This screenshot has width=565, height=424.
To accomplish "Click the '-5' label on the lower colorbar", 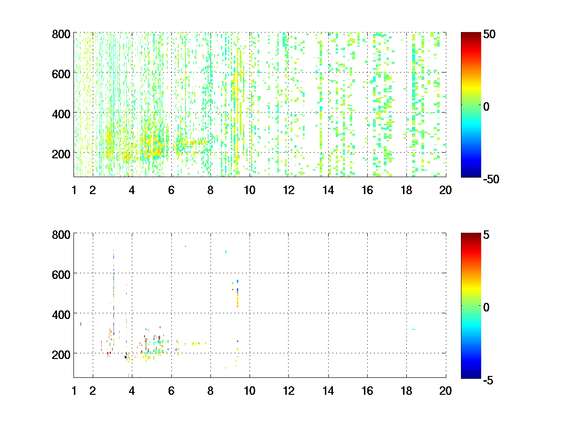I will [x=489, y=379].
